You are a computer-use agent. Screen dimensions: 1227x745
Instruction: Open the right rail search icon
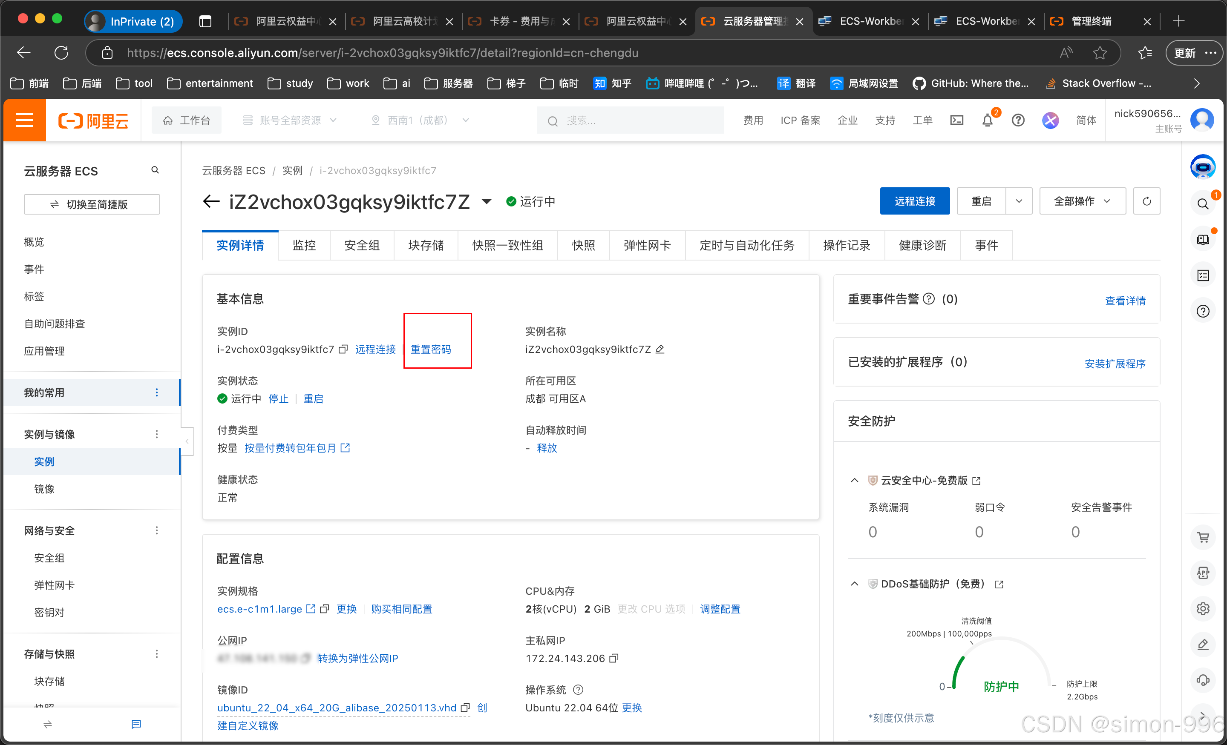[x=1203, y=203]
